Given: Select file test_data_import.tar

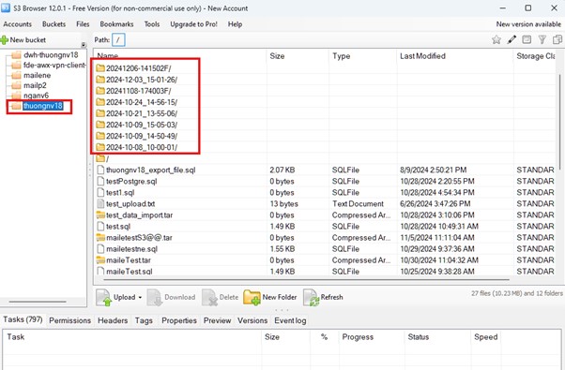Looking at the screenshot, I should pos(139,215).
